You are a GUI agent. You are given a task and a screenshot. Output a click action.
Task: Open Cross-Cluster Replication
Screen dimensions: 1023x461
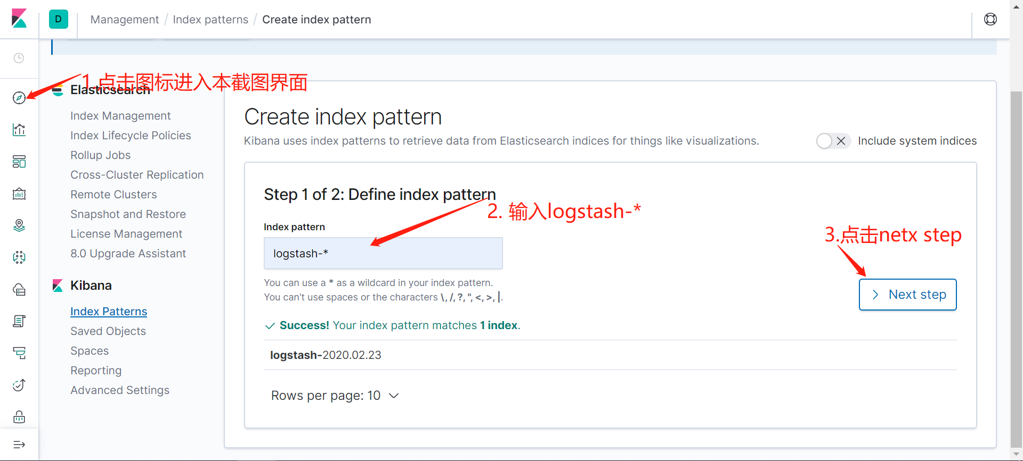tap(137, 175)
